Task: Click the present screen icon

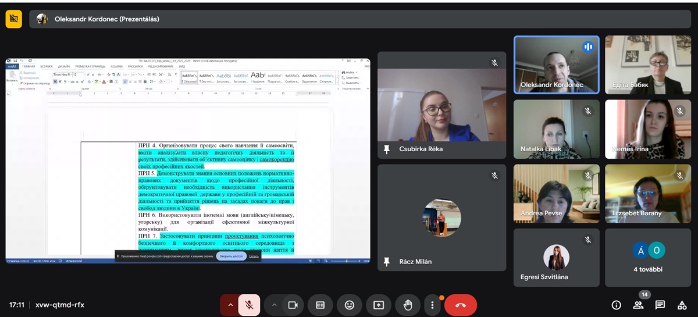Action: pyautogui.click(x=379, y=305)
